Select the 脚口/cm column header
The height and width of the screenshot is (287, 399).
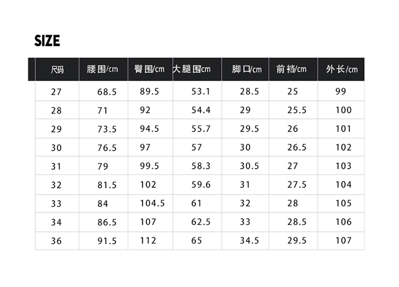click(247, 69)
